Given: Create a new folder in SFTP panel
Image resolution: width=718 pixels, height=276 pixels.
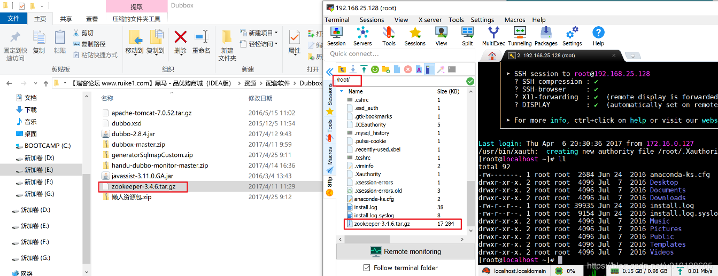Looking at the screenshot, I should pos(386,69).
